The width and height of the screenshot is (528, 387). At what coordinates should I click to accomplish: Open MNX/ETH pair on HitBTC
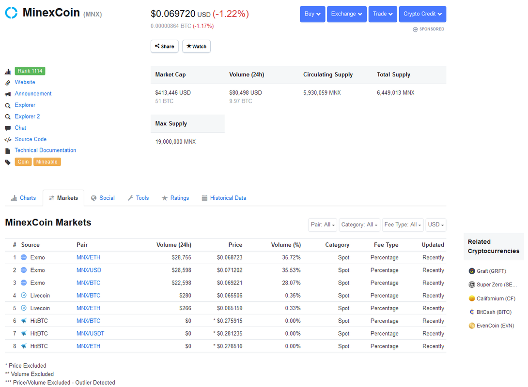88,347
